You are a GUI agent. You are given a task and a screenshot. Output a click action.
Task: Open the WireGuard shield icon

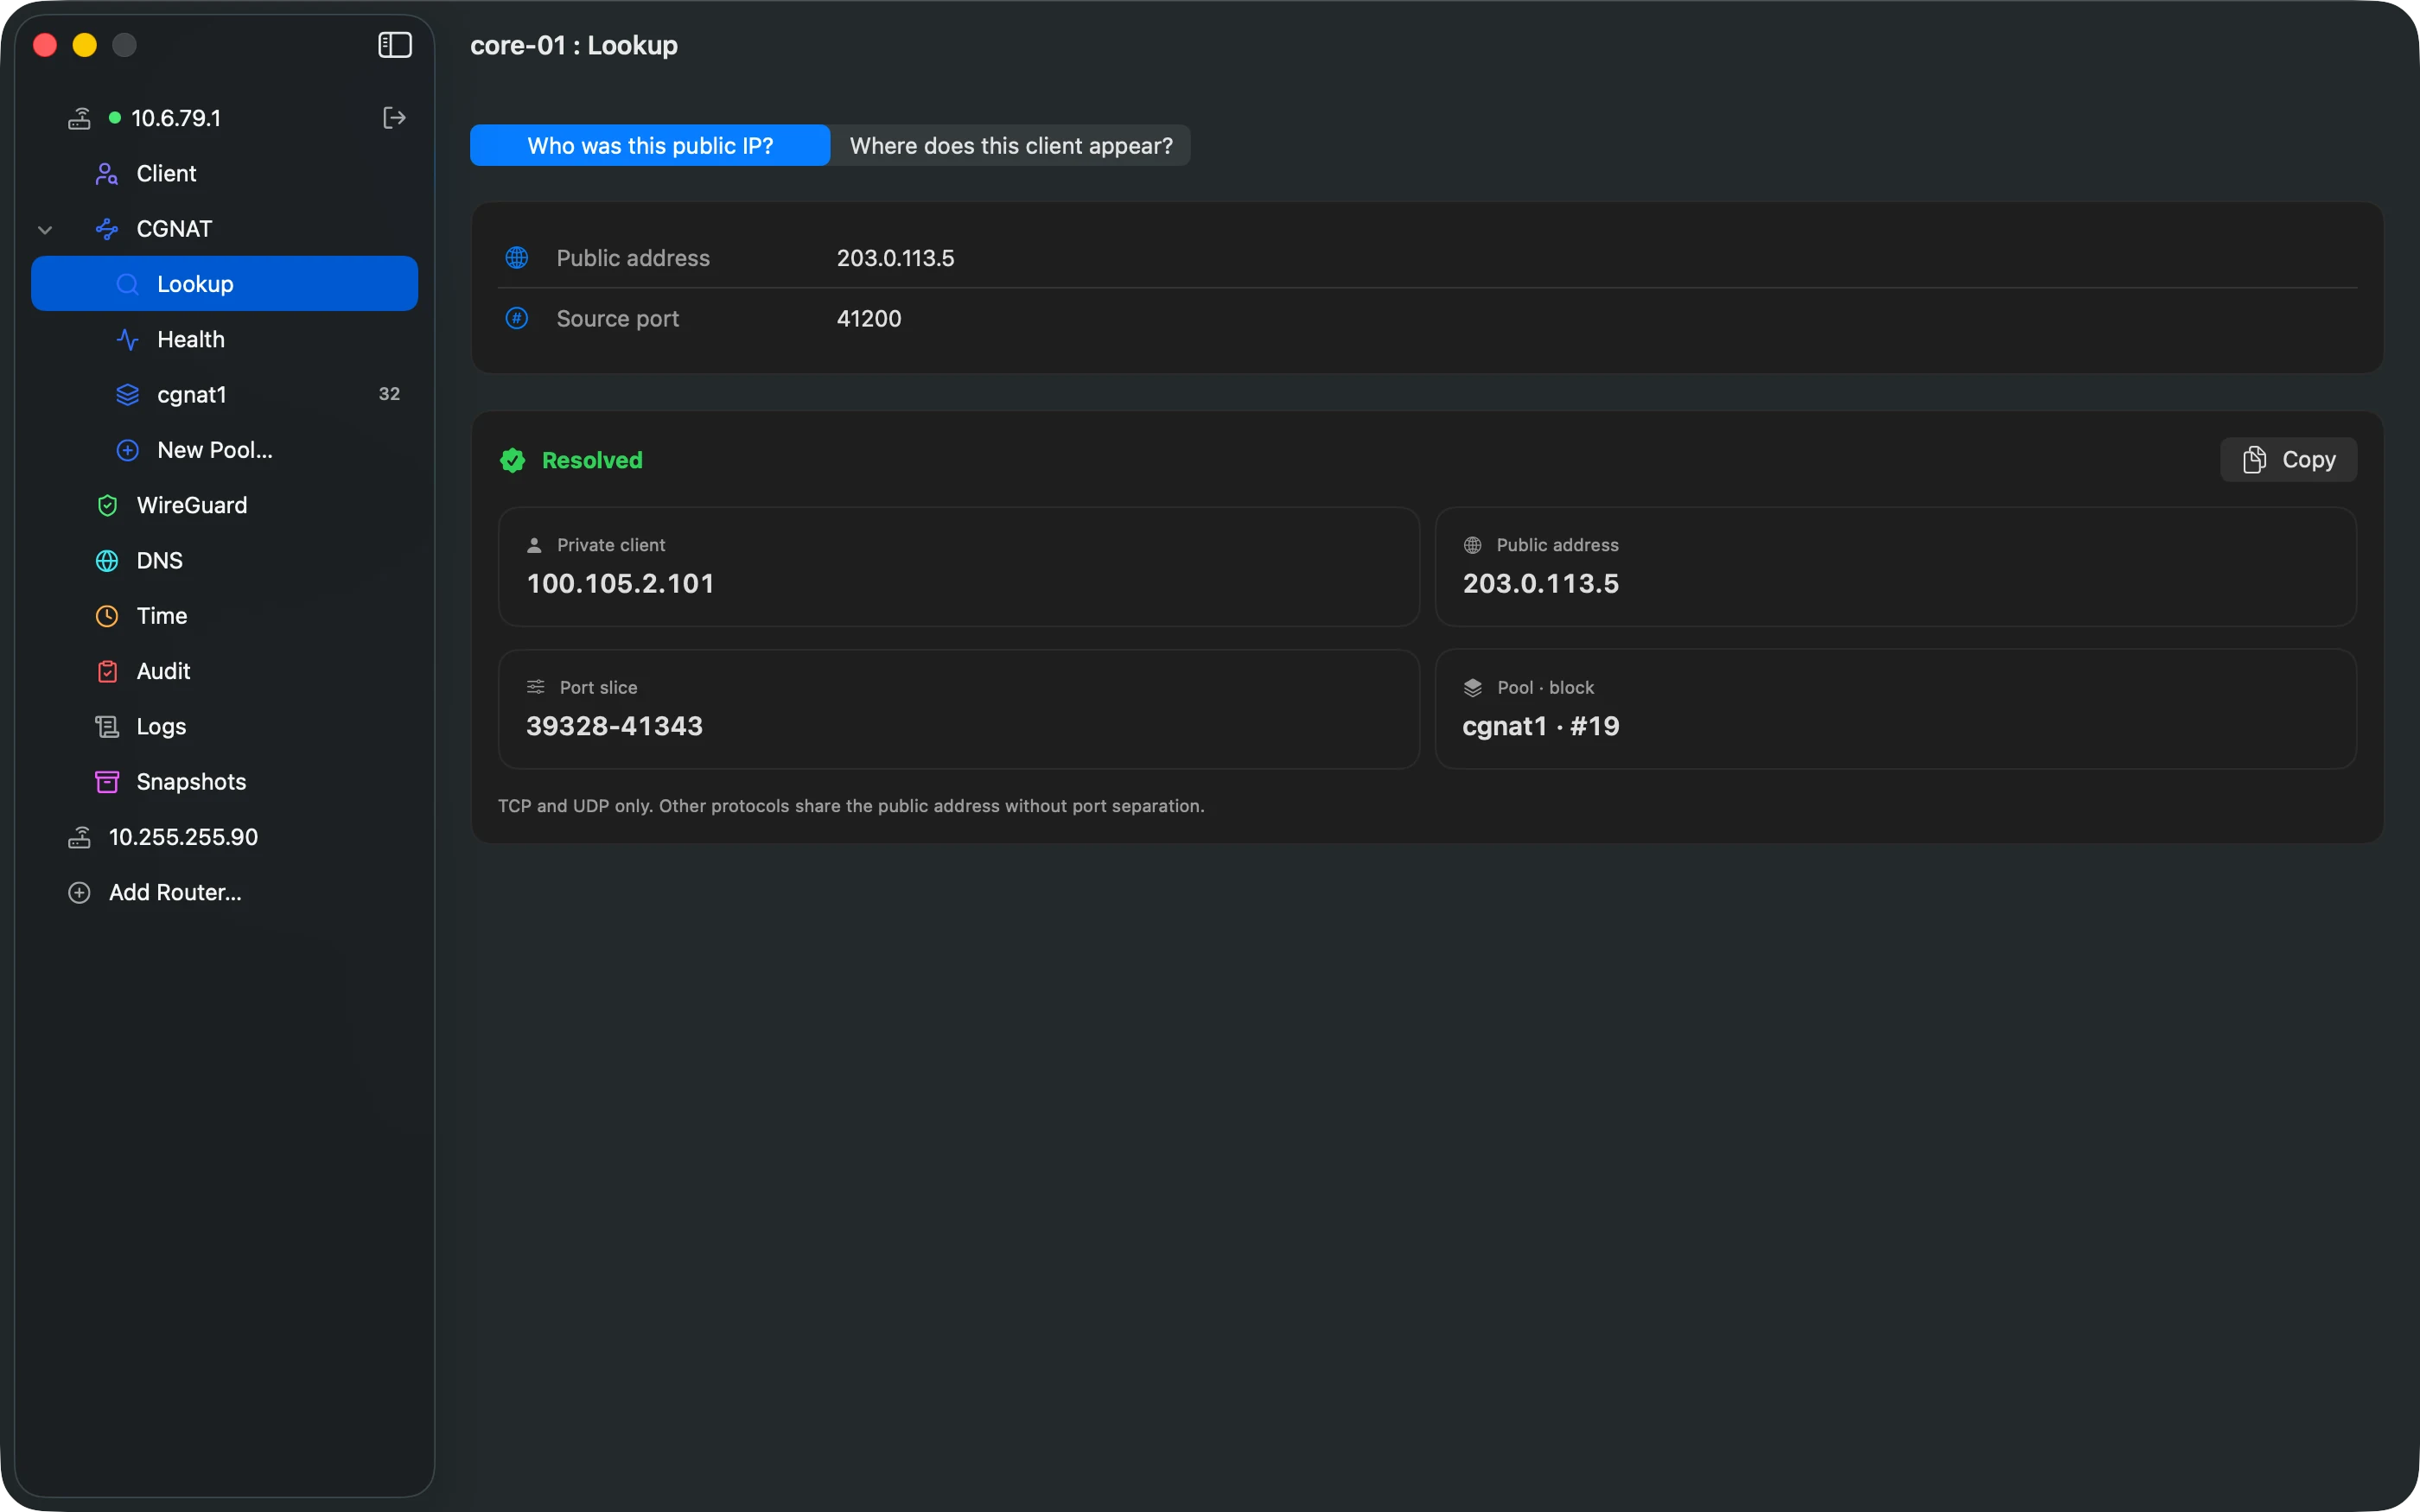[107, 506]
